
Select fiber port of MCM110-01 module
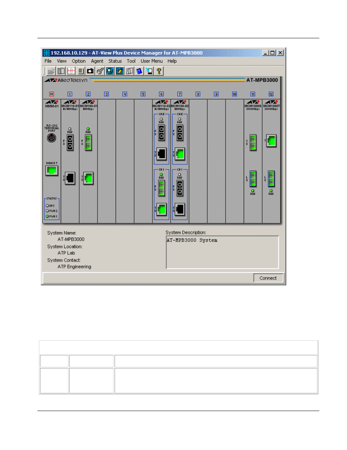[70, 142]
